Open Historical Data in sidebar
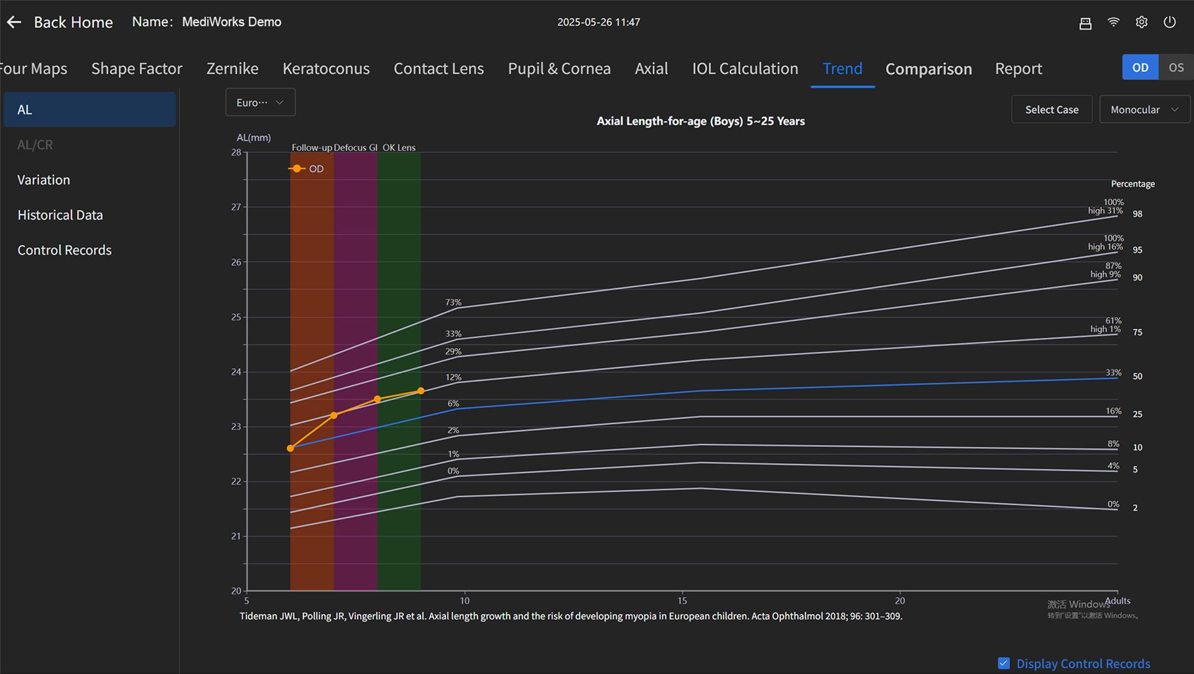This screenshot has width=1194, height=674. [60, 215]
